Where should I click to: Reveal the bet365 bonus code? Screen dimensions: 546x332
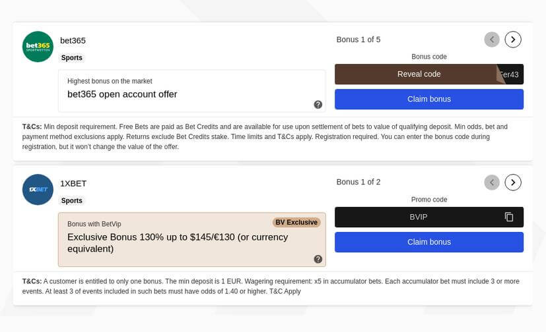pyautogui.click(x=419, y=74)
